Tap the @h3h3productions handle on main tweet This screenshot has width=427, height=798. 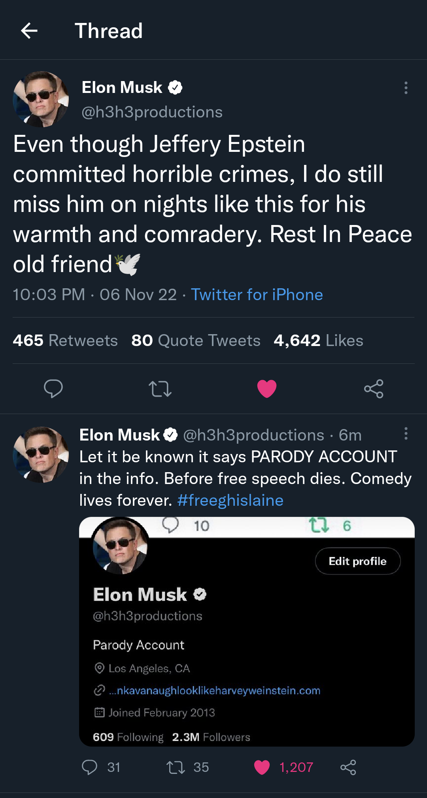pos(152,112)
